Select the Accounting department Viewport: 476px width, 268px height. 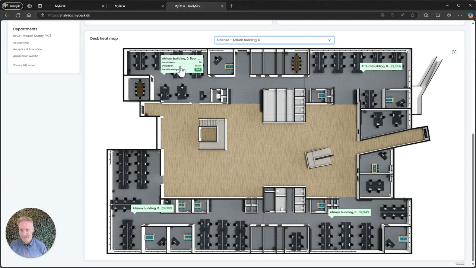[x=21, y=42]
